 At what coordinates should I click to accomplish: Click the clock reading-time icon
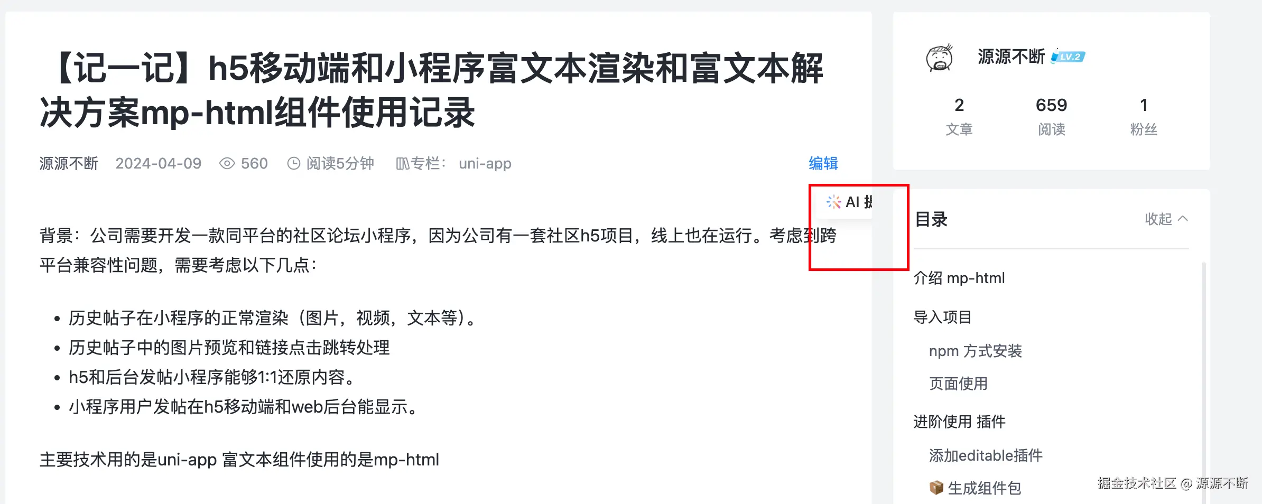293,163
